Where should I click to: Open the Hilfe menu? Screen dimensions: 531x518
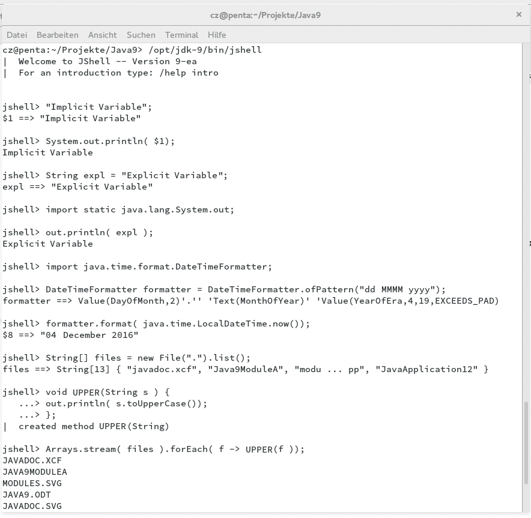point(216,35)
